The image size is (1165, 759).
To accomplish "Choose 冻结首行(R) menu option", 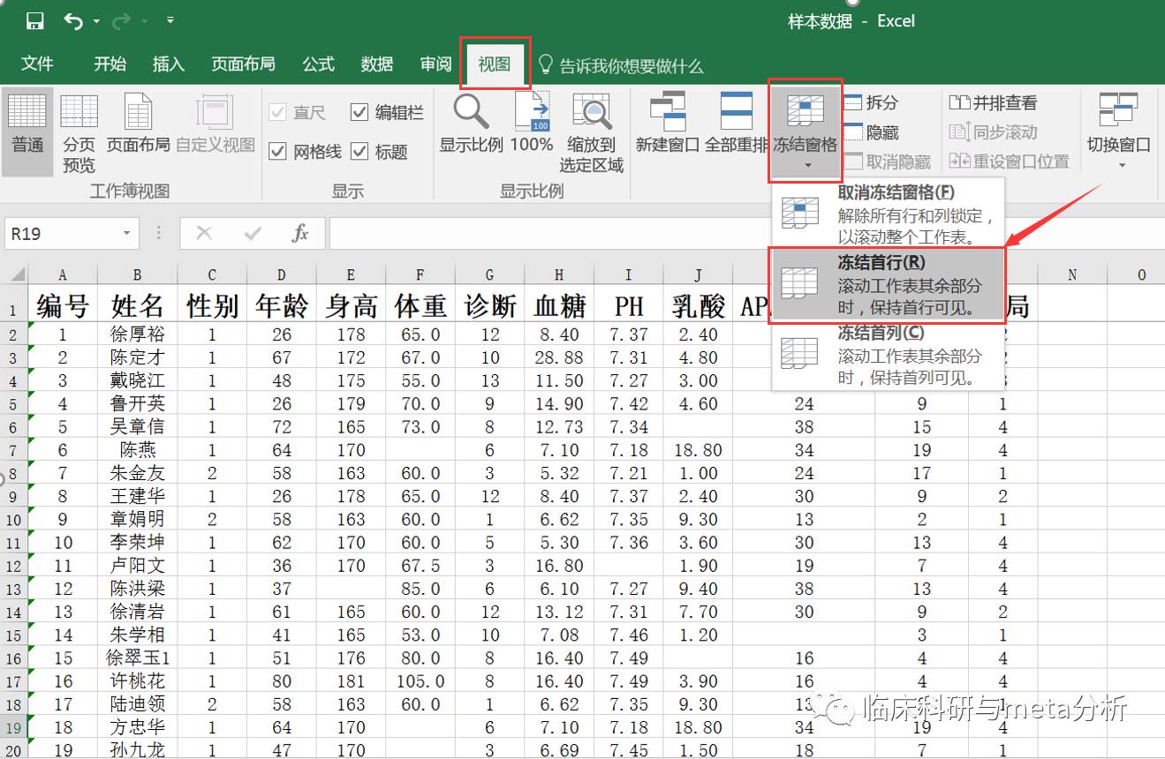I will 888,285.
